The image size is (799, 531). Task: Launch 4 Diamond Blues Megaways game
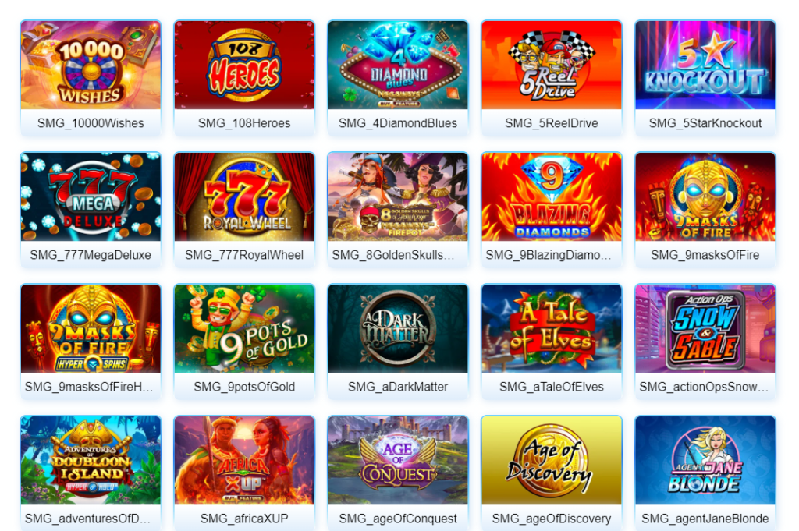398,65
